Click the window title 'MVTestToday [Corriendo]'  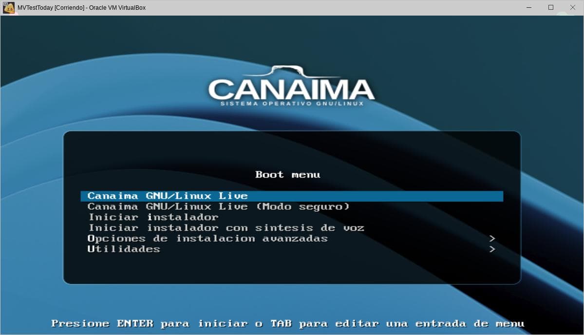(51, 7)
